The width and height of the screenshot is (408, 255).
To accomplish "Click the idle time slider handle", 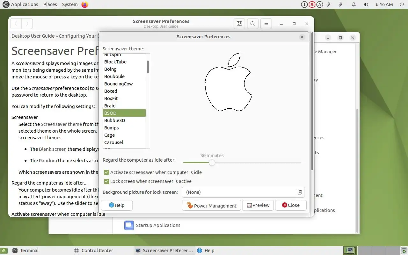I will tap(212, 163).
